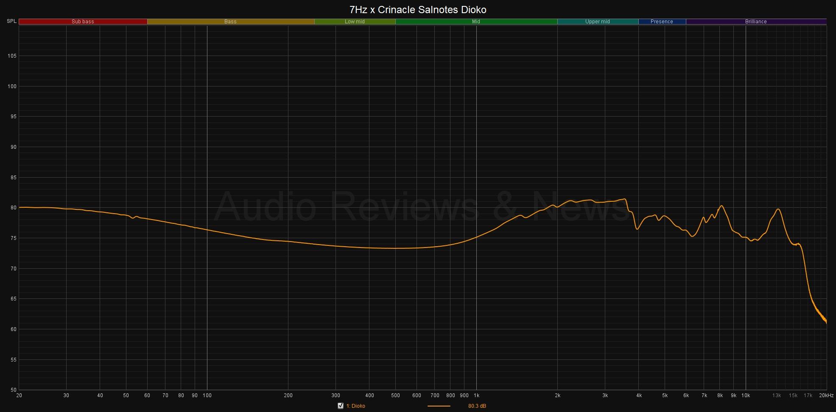Viewport: 836px width, 412px height.
Task: Click the 80.3 dB readout value
Action: [x=477, y=406]
